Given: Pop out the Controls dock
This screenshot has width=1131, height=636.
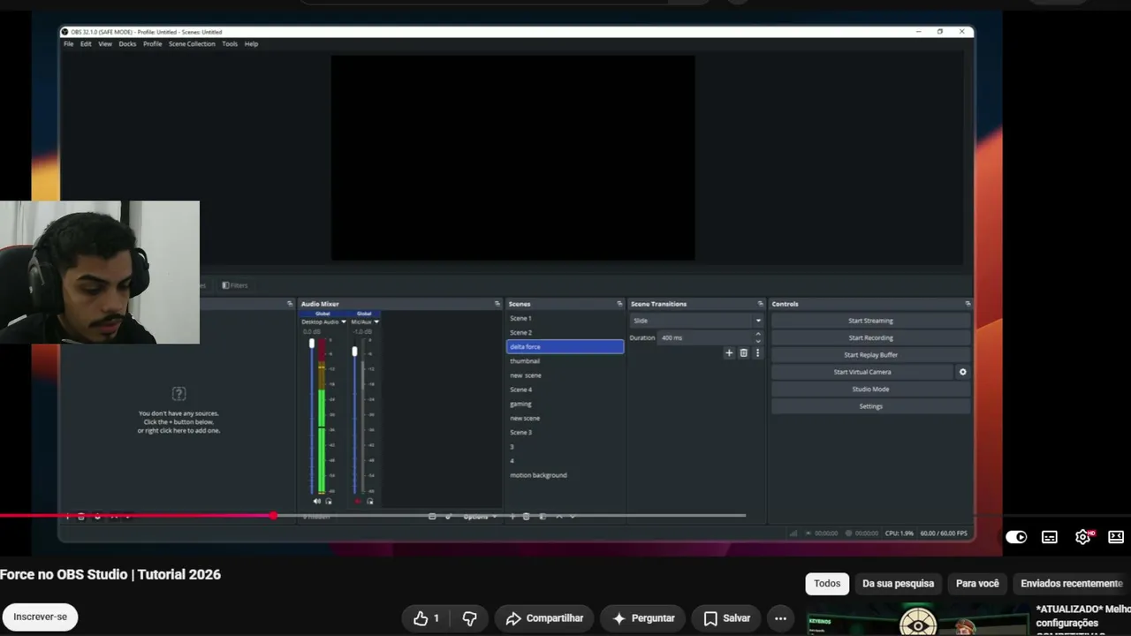Looking at the screenshot, I should point(968,304).
